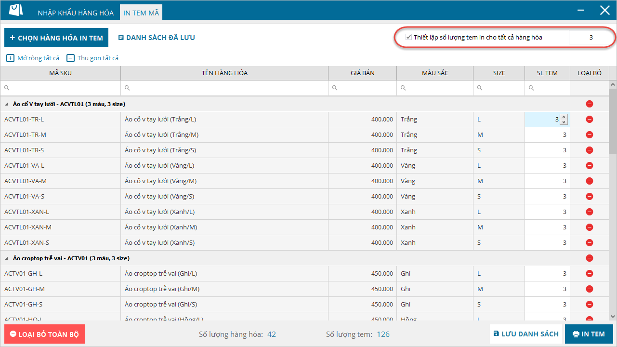Remove the ACVTL01-VA-M row via red icon
Image resolution: width=617 pixels, height=347 pixels.
[x=589, y=181]
